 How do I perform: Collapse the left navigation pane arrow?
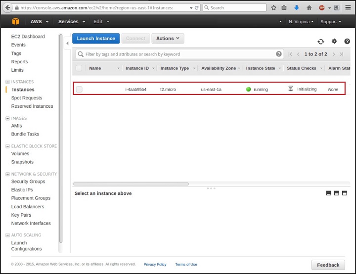(67, 43)
